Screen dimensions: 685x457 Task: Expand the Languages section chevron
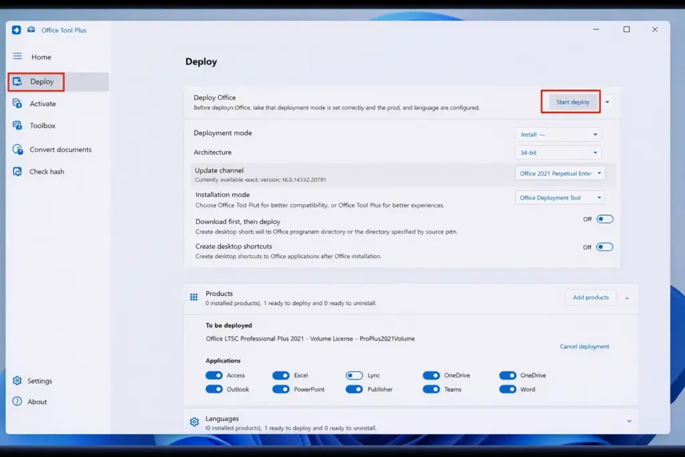coord(629,421)
